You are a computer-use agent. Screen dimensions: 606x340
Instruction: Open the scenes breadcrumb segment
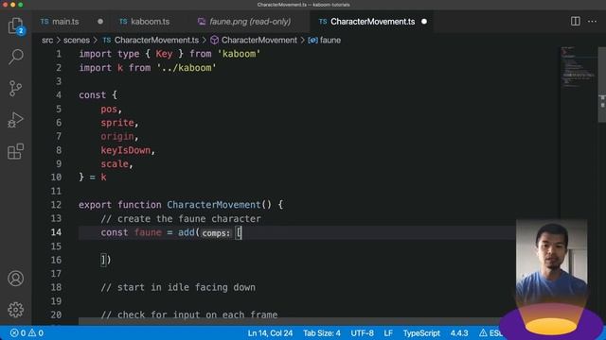77,40
